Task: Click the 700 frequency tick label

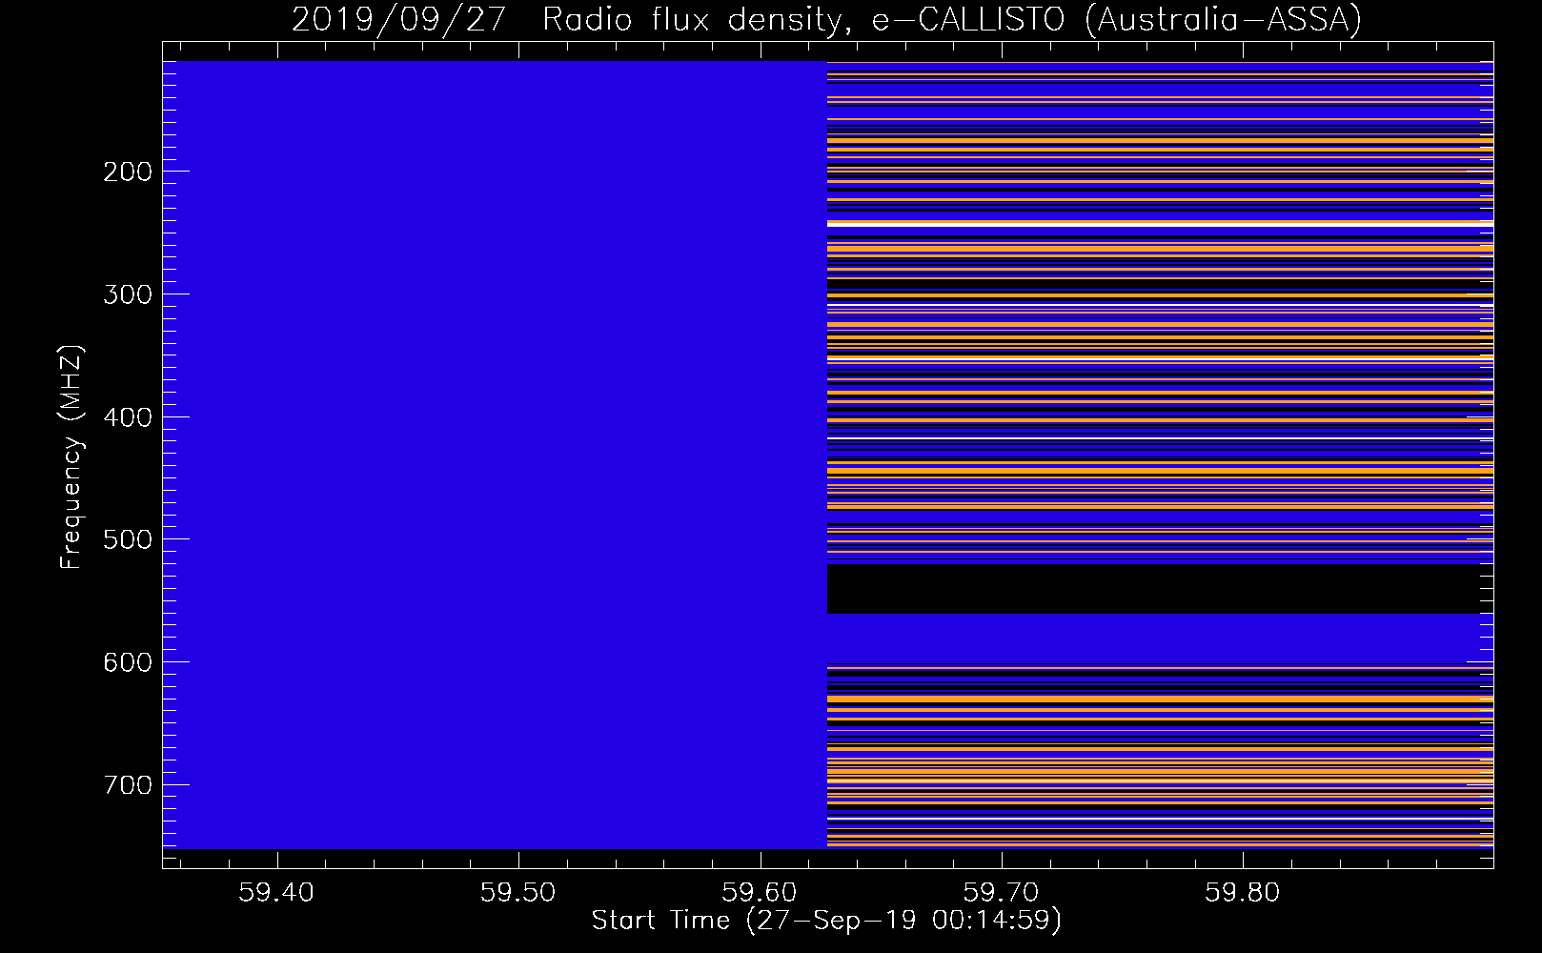Action: point(128,785)
